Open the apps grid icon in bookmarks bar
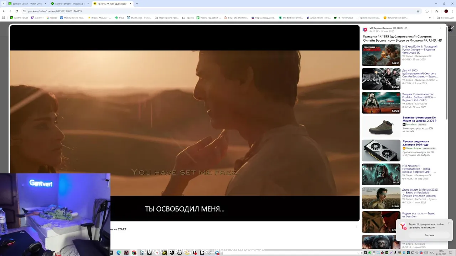Viewport: 456px width, 256px height. click(4, 17)
